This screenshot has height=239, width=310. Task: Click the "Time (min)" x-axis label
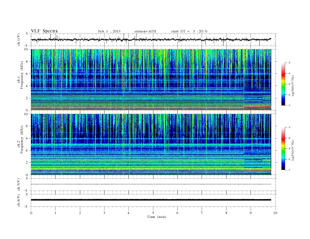[157, 217]
